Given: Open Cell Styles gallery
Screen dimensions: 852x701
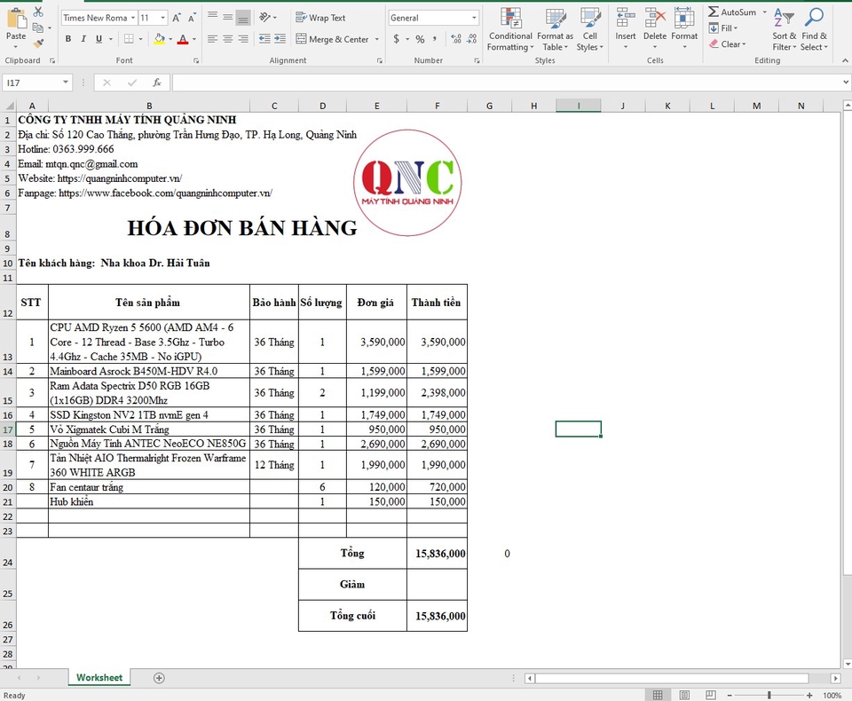Looking at the screenshot, I should coord(589,30).
